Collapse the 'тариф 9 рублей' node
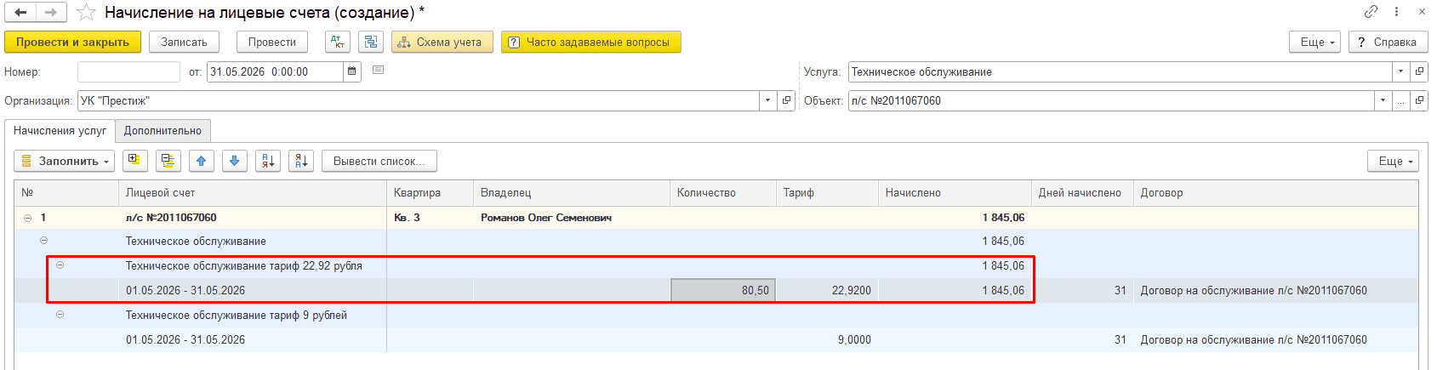Screen dimensions: 1437x370 [x=60, y=315]
